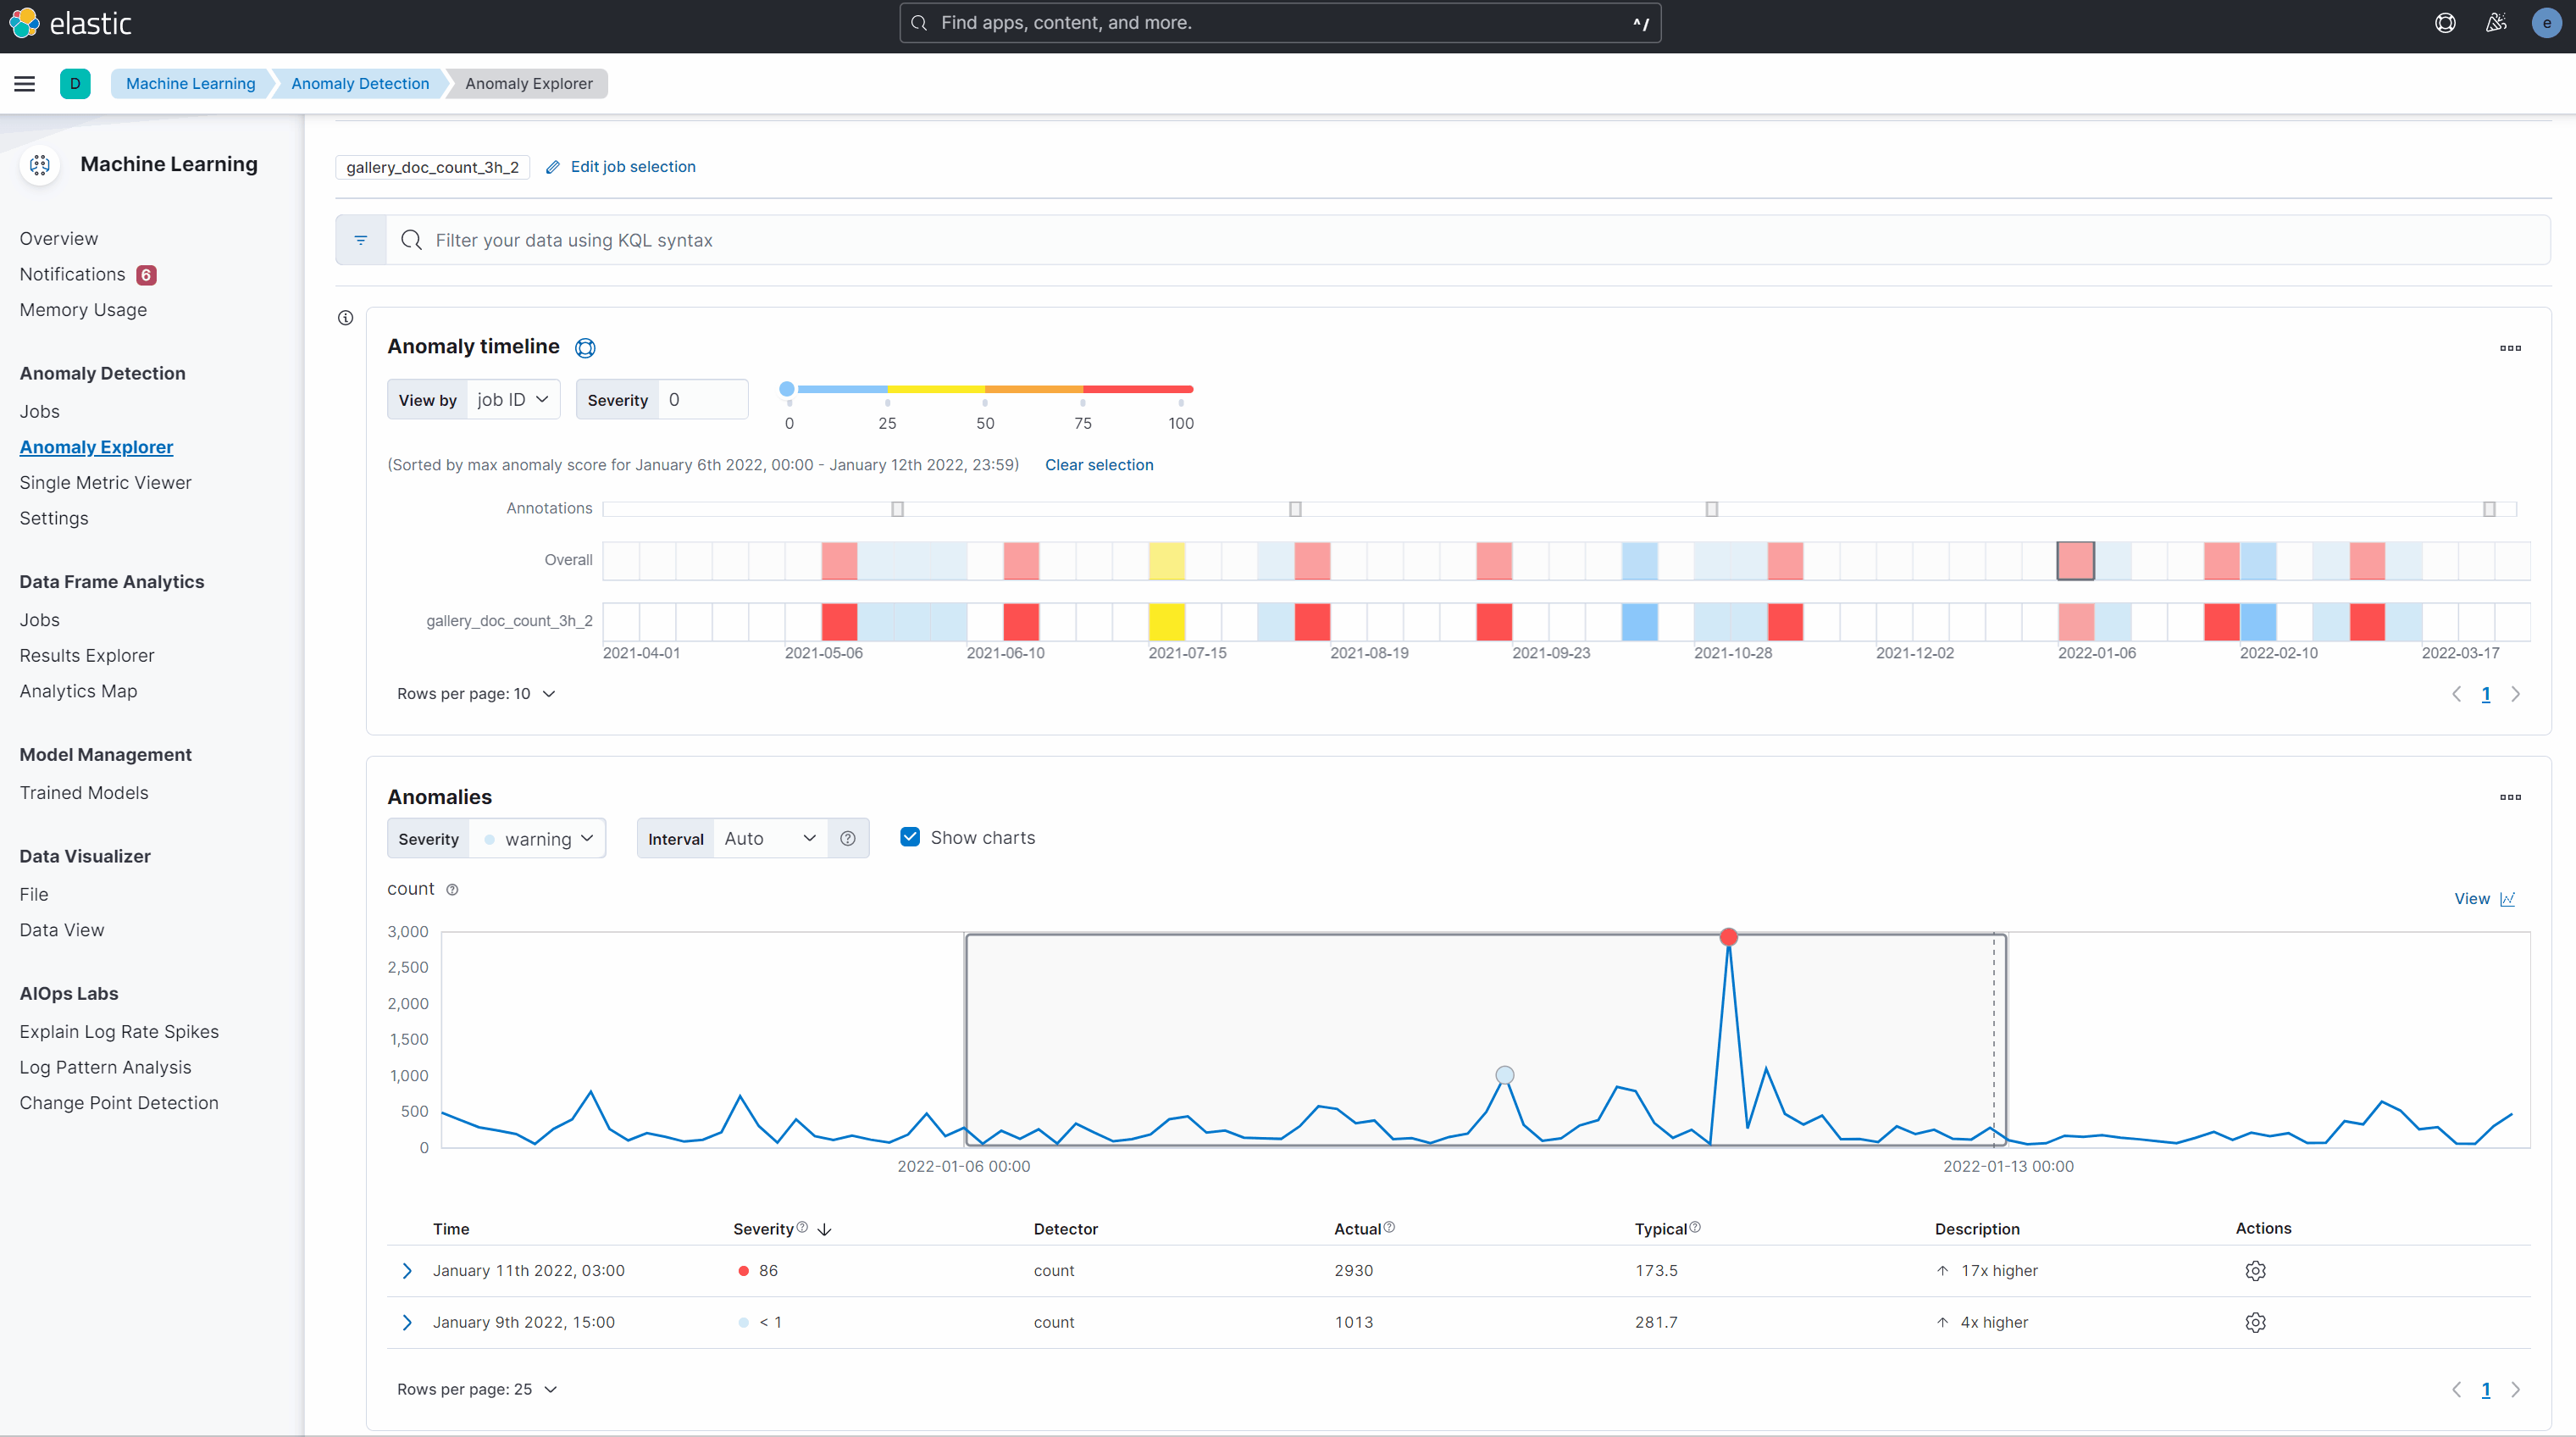Click the KQL filter options icon
This screenshot has height=1437, width=2576.
(x=361, y=240)
